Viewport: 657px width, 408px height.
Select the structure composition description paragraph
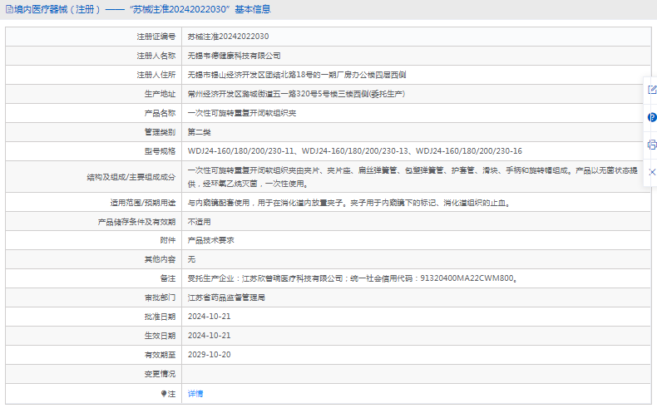[x=412, y=177]
